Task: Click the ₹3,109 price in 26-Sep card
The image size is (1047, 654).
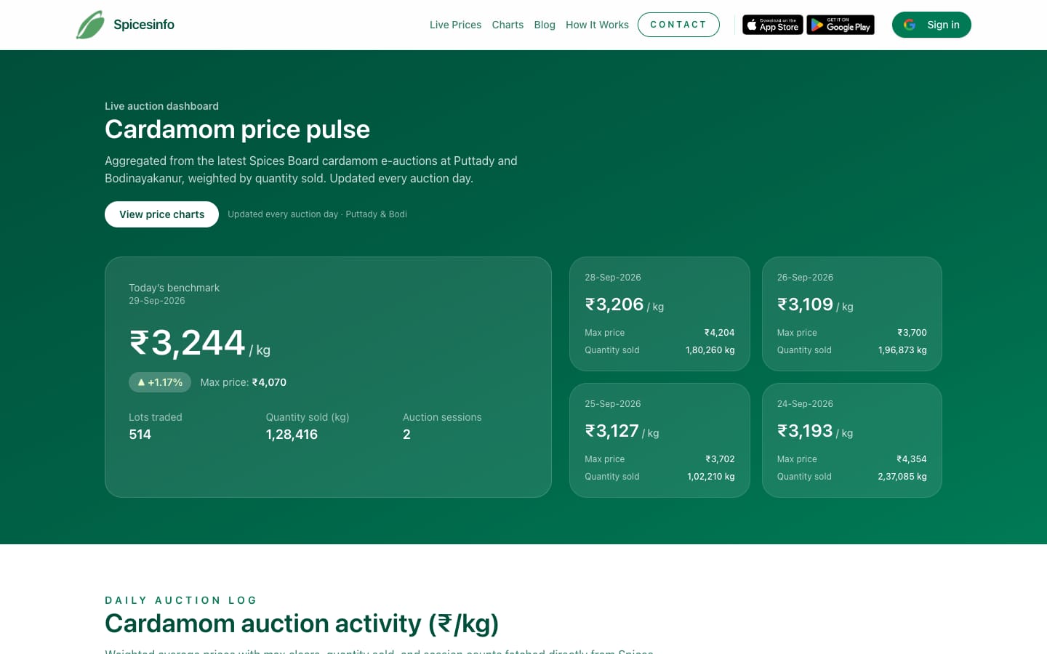Action: tap(805, 304)
